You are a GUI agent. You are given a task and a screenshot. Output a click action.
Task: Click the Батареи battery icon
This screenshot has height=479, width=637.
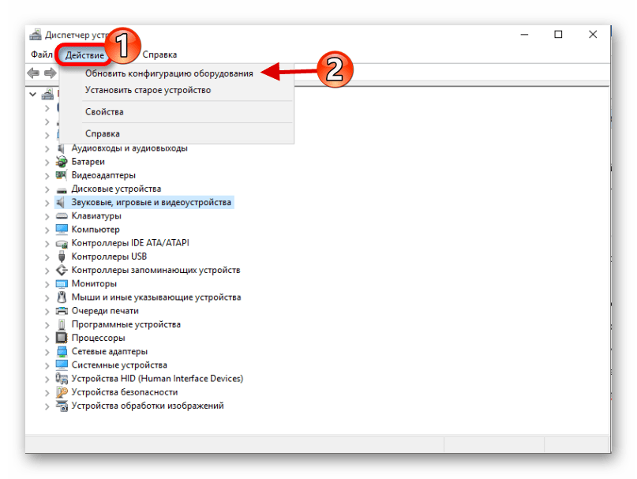click(x=62, y=162)
